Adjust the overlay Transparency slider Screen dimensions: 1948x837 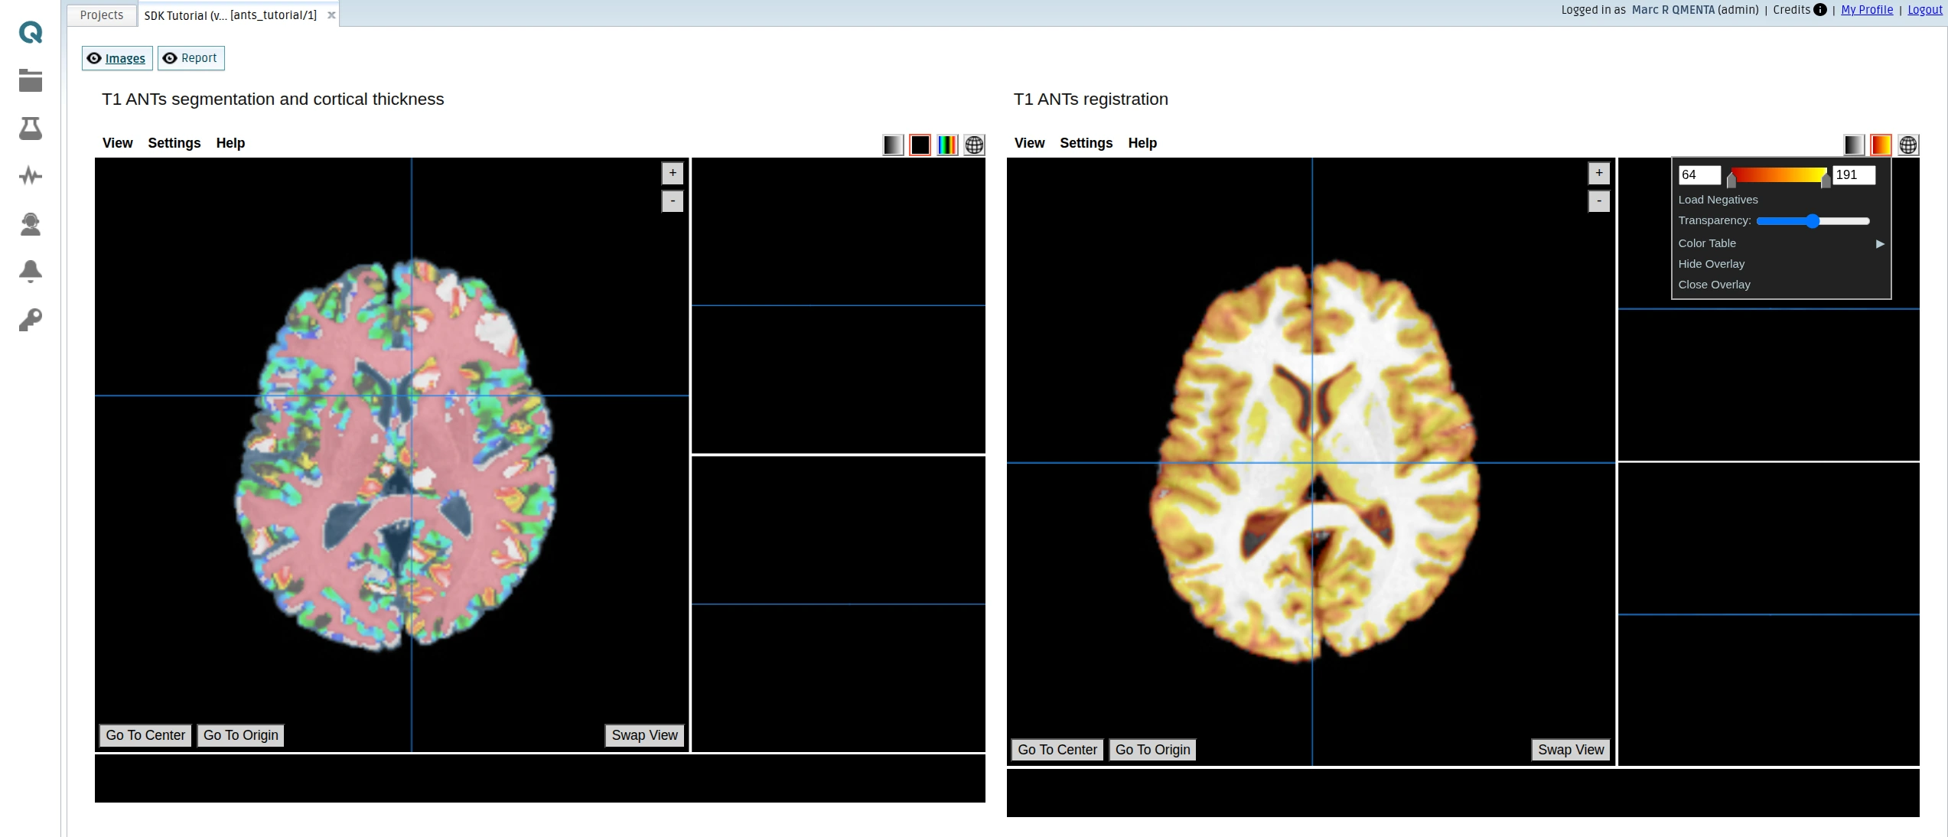click(1812, 221)
